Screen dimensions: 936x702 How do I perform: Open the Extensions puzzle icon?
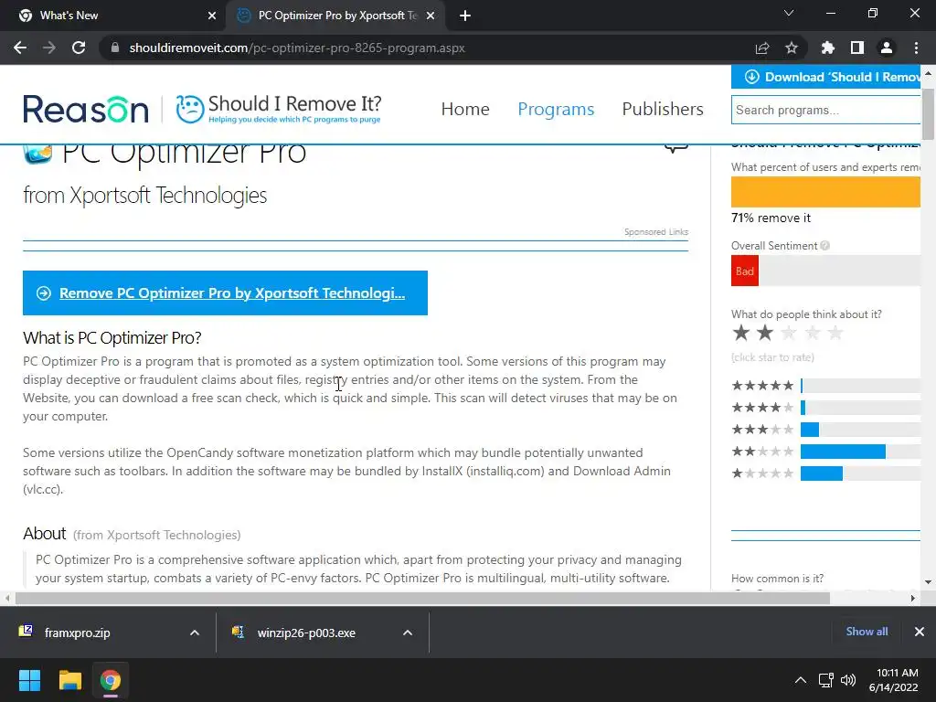click(x=827, y=48)
